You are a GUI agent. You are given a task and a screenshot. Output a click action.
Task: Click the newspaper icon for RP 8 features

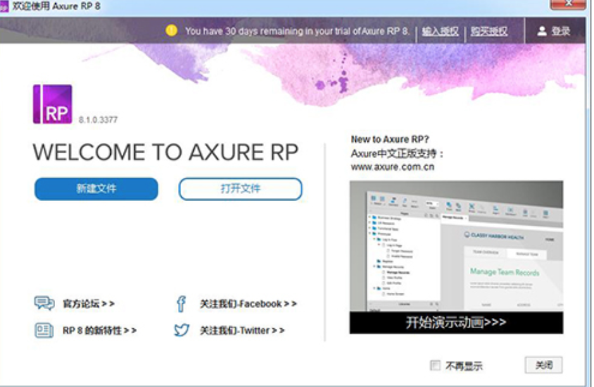coord(44,330)
